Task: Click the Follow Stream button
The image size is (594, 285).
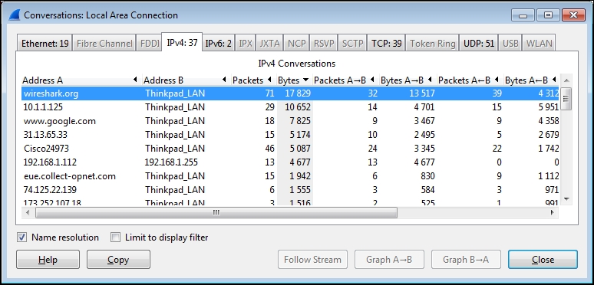Action: pos(312,260)
